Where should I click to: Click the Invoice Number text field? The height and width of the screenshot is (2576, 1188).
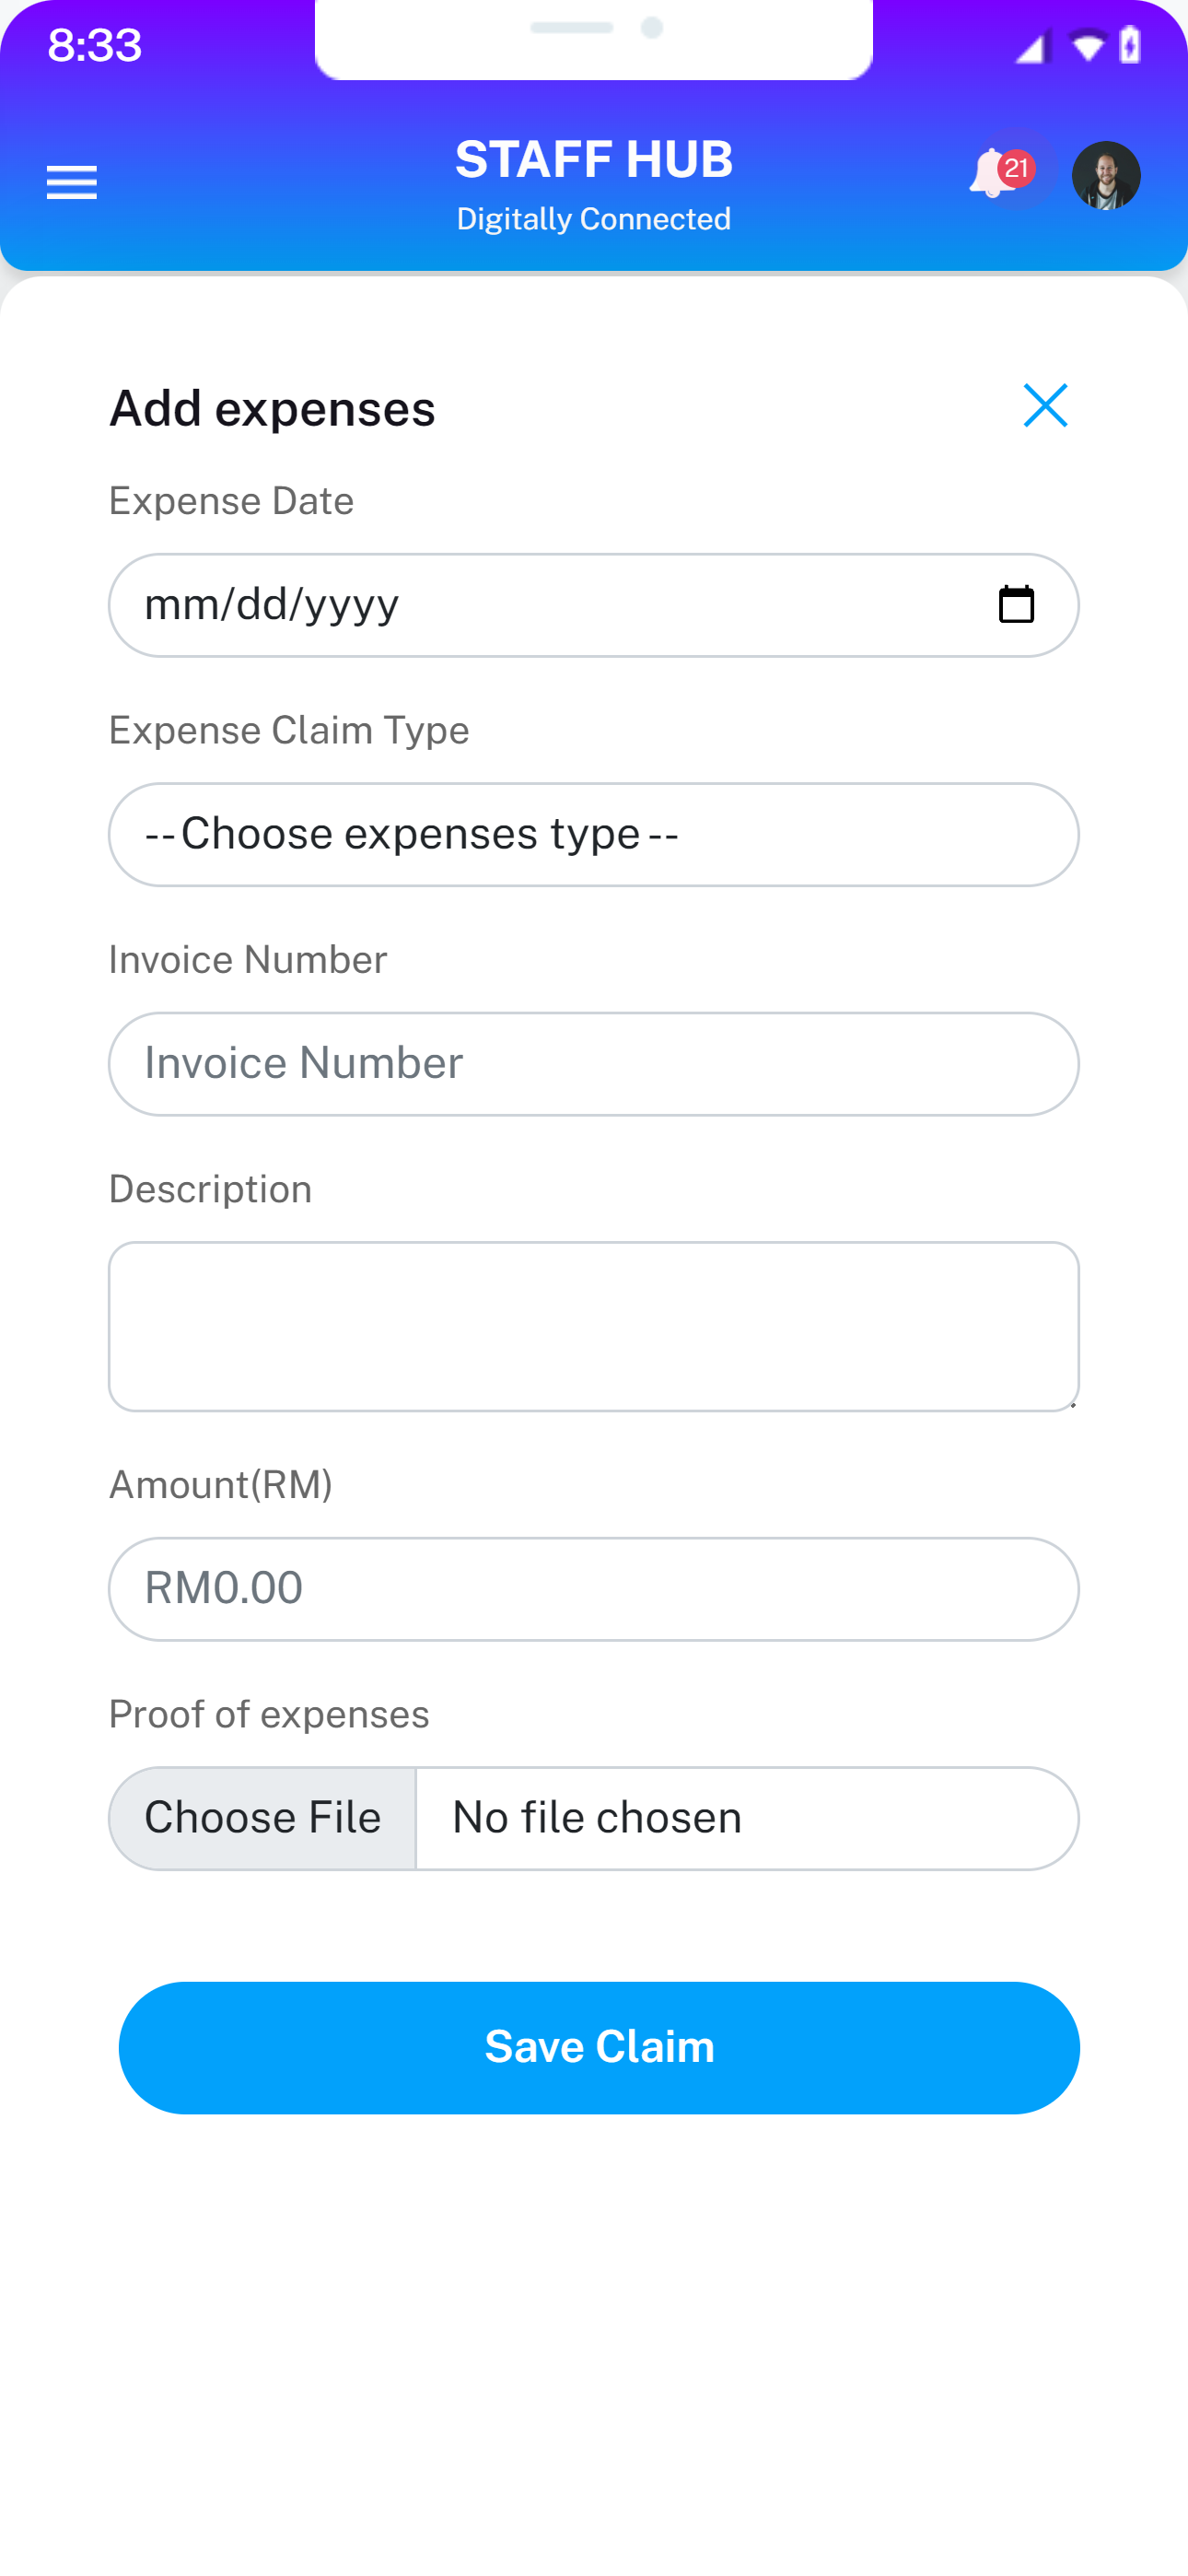point(593,1064)
